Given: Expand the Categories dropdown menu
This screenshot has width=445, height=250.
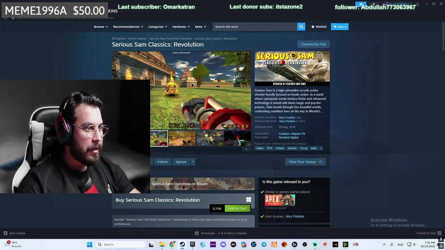Looking at the screenshot, I should pos(158,27).
